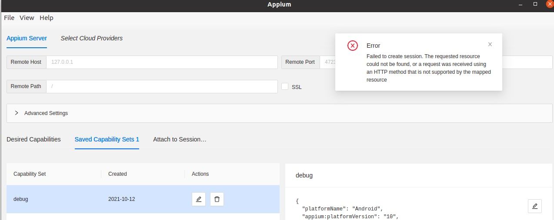
Task: Click the Capability Set column header
Action: [x=30, y=174]
